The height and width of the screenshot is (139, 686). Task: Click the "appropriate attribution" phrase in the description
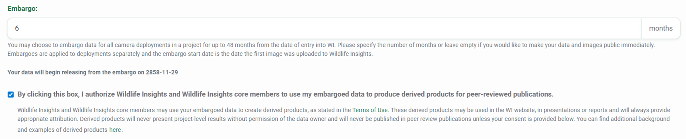point(47,119)
